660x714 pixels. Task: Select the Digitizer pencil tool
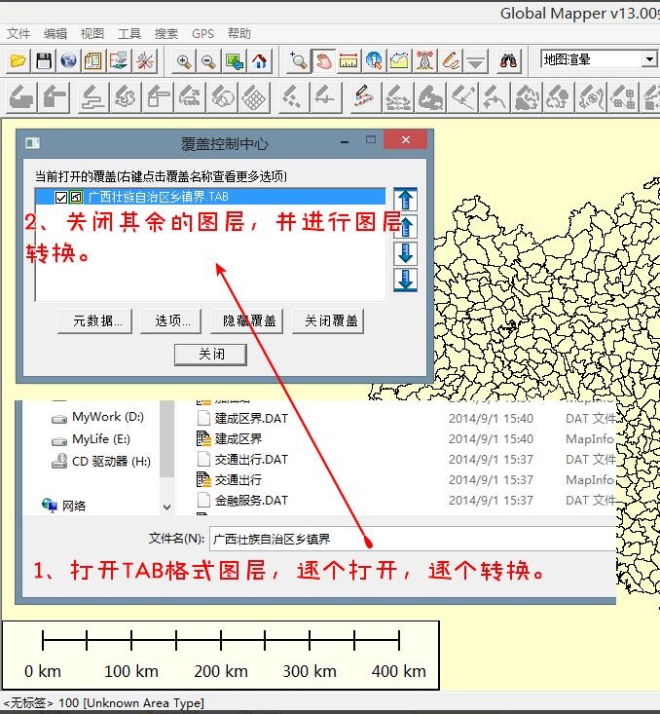coord(450,60)
